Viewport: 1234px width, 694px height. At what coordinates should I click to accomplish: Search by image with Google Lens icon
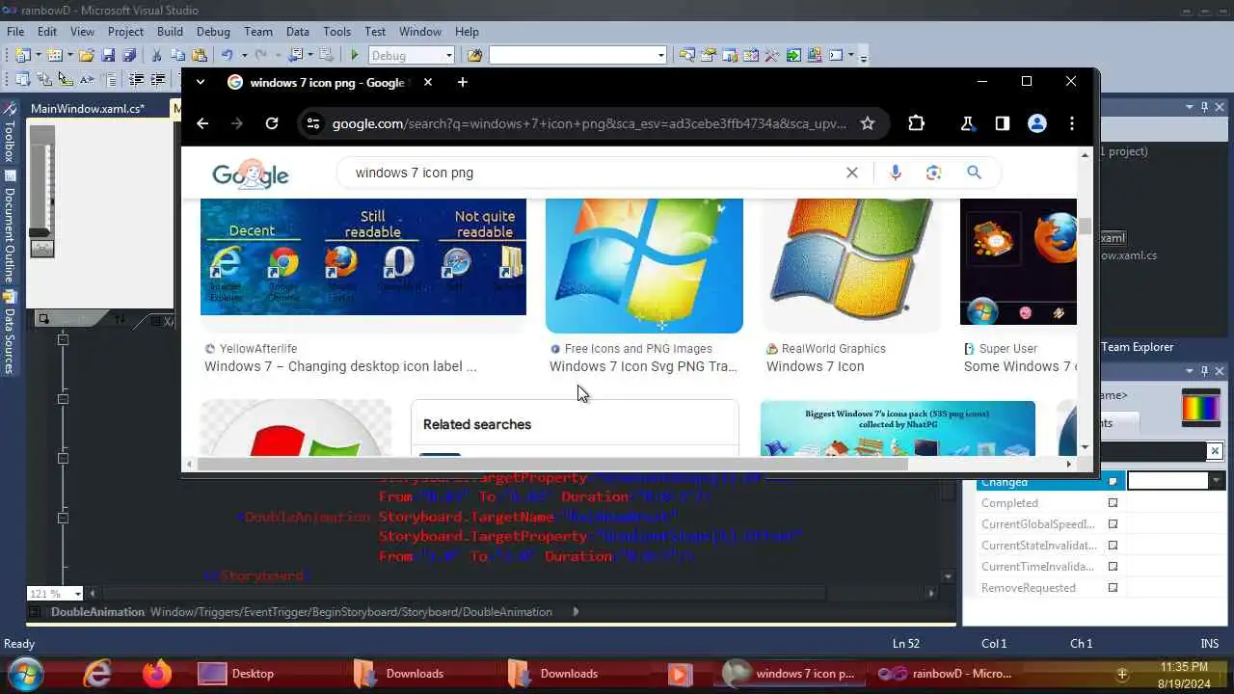tap(933, 173)
